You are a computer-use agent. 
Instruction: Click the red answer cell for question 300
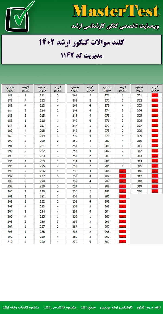(122, 241)
